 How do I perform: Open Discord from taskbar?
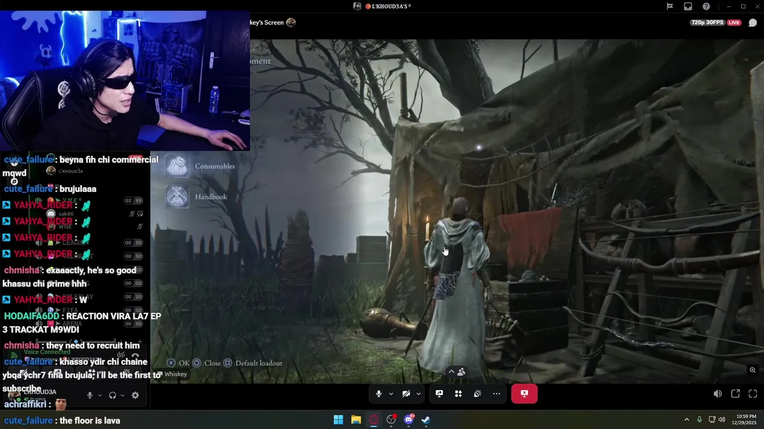pos(409,419)
